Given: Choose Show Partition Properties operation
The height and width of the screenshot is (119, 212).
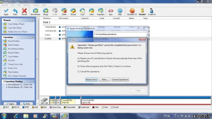Looking at the screenshot, I should click(x=17, y=76).
